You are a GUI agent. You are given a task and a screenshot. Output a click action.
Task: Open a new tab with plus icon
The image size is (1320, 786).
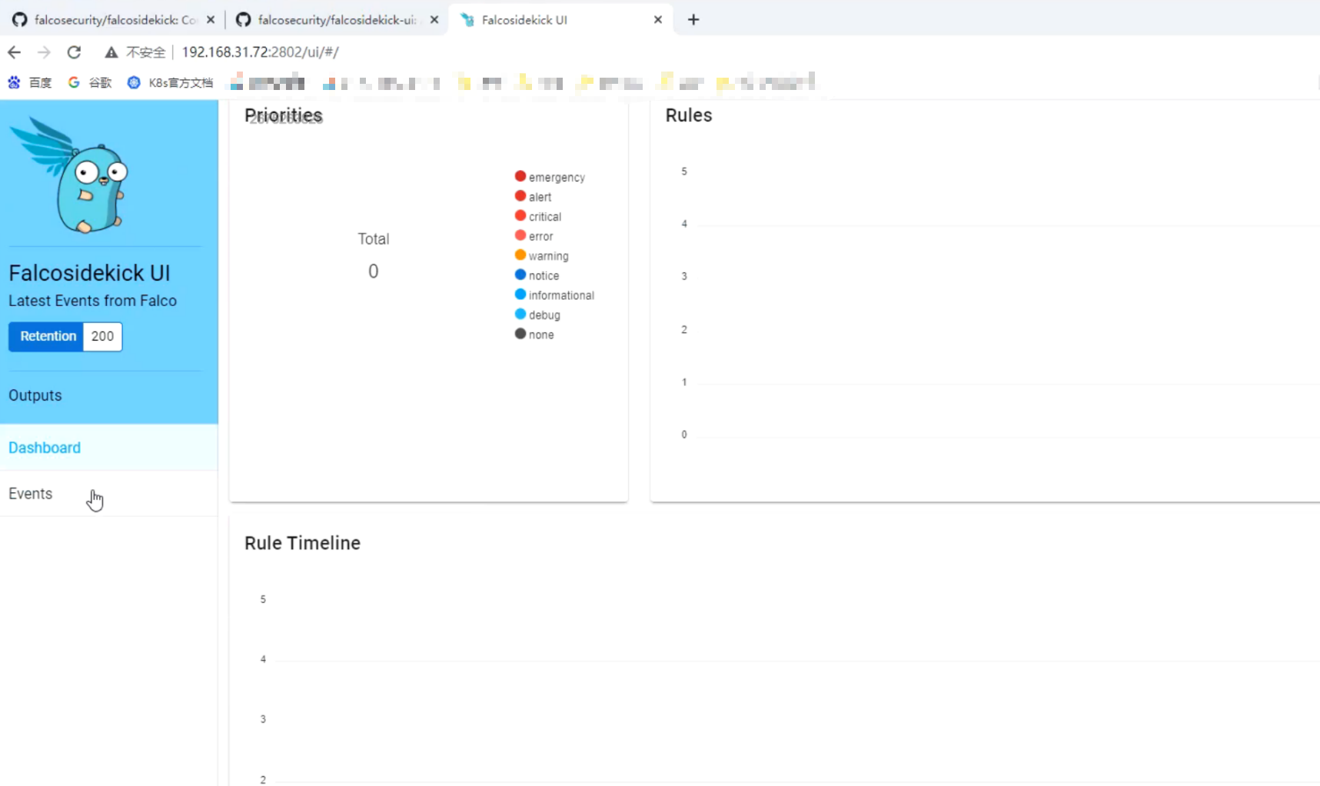pos(693,20)
